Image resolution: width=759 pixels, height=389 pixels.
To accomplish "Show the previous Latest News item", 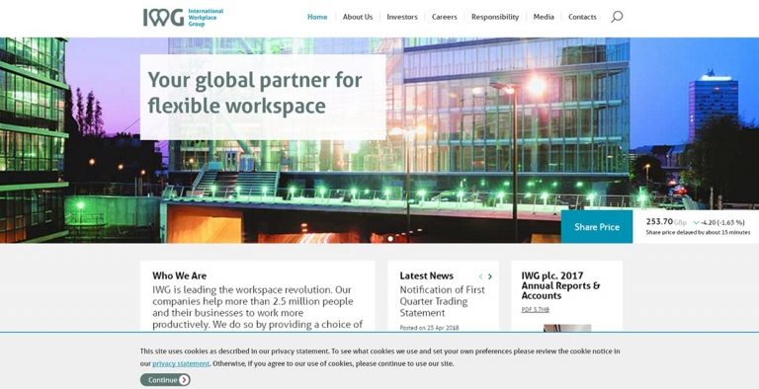I will pyautogui.click(x=480, y=276).
